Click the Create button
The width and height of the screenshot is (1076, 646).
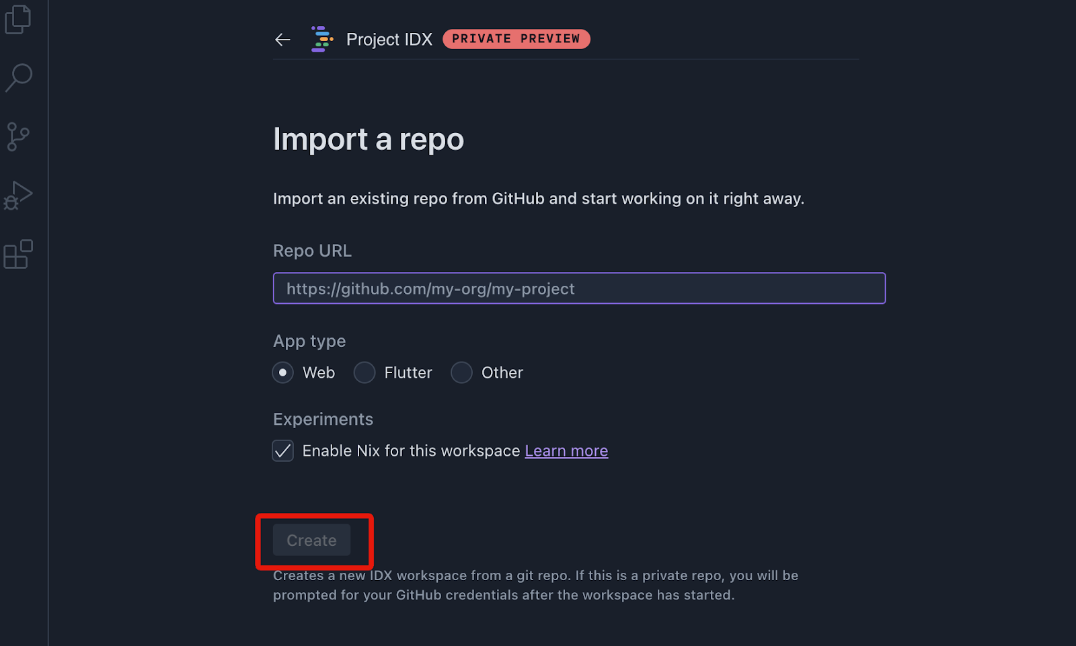(311, 540)
